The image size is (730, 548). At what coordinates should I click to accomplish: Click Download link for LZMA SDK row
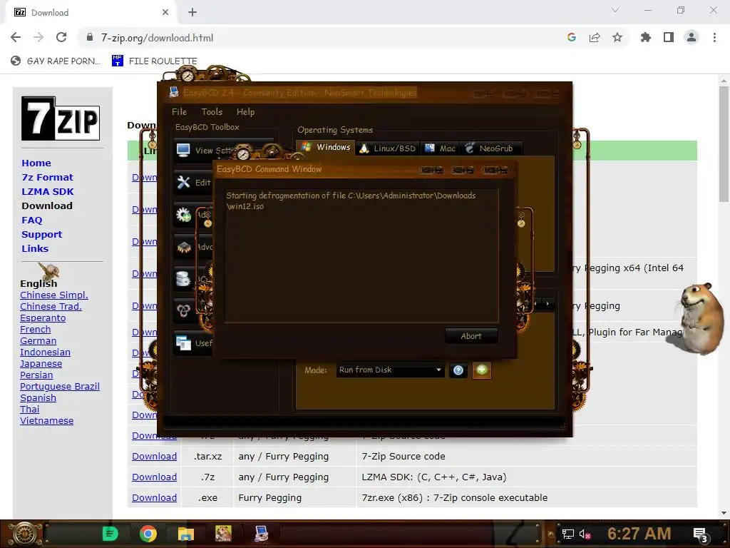154,477
